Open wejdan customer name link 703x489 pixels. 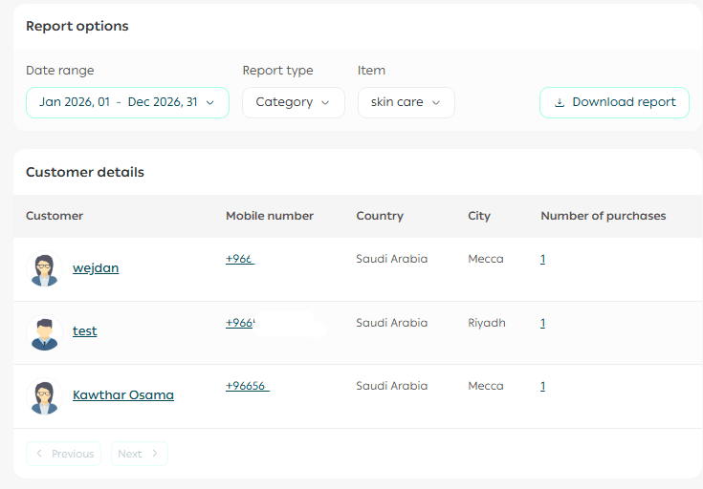[x=96, y=268]
